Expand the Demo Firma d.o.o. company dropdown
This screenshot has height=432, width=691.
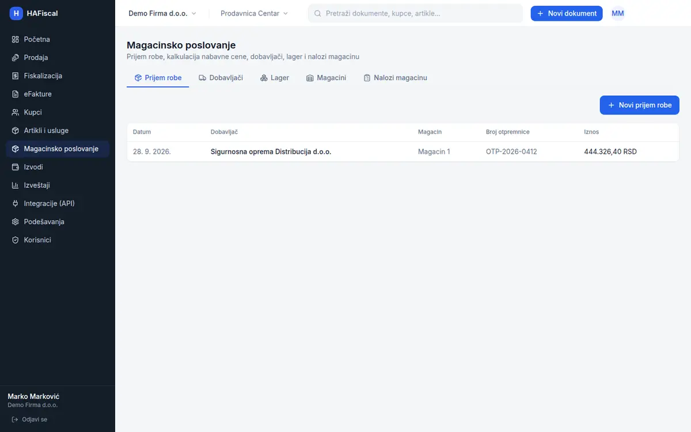tap(162, 13)
